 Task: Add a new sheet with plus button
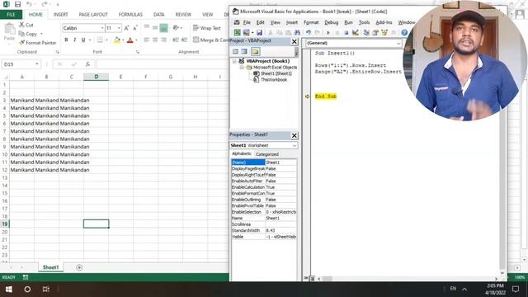click(x=79, y=267)
